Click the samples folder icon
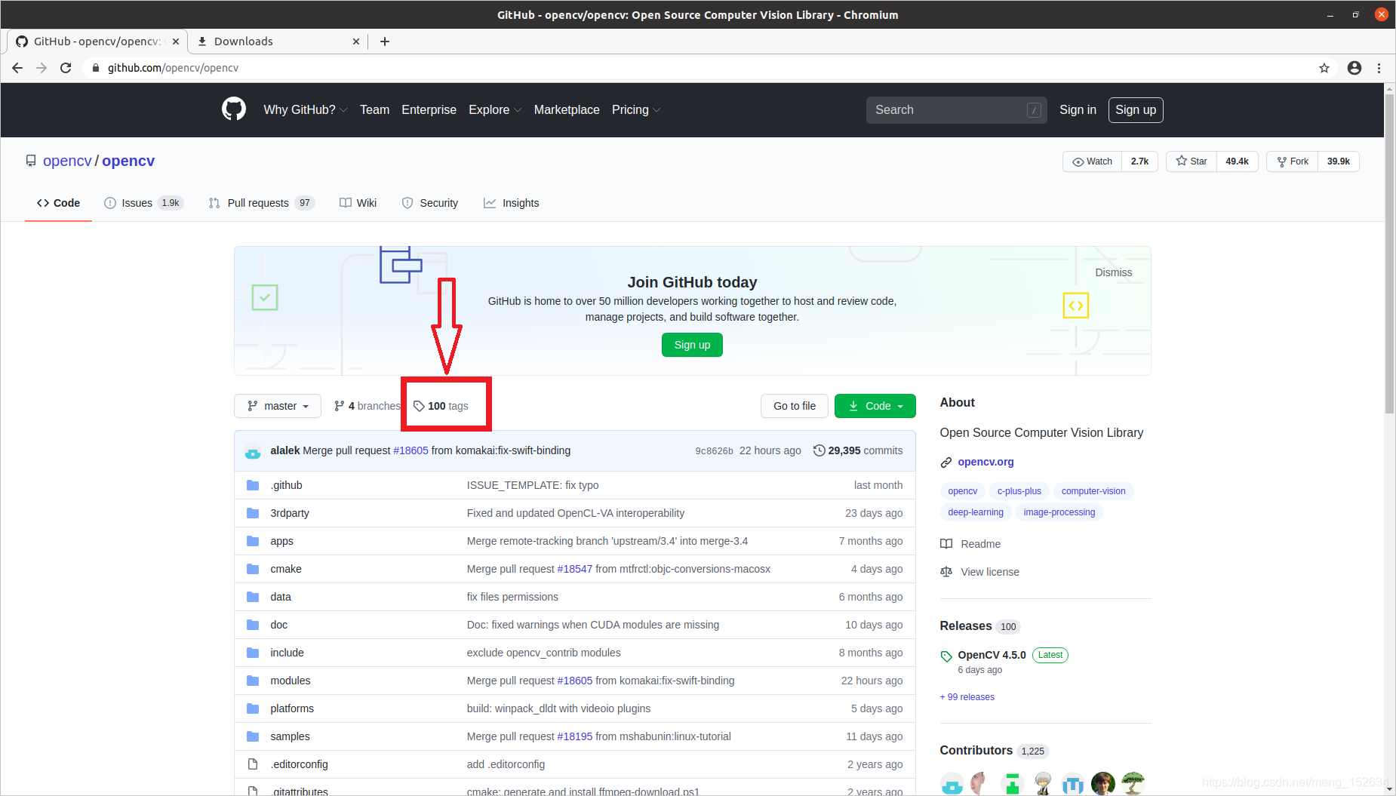Image resolution: width=1396 pixels, height=796 pixels. (x=253, y=736)
